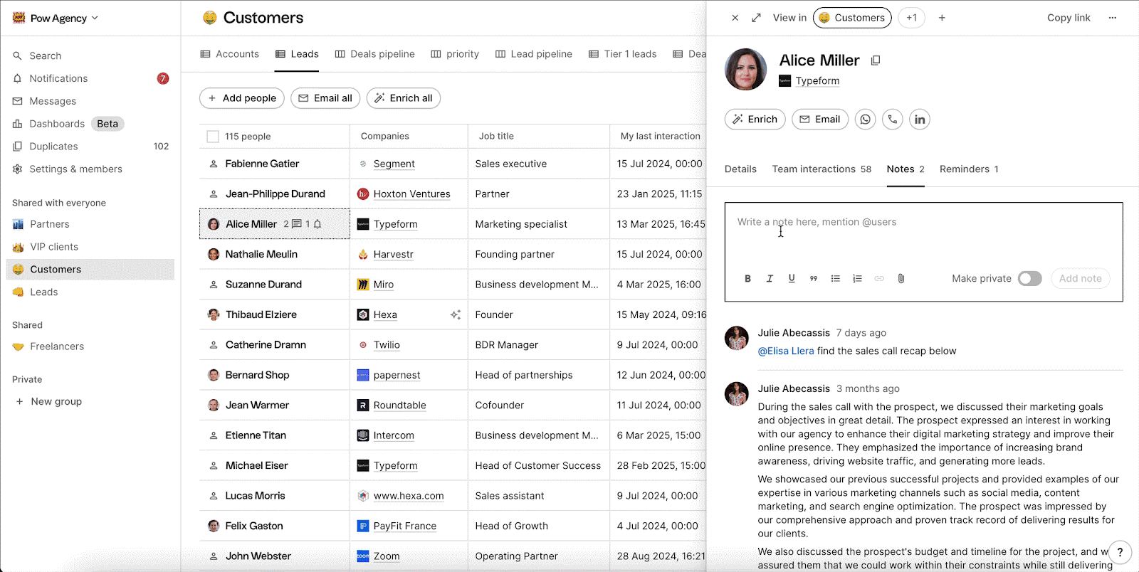Open Details tab of contact
The width and height of the screenshot is (1139, 572).
(740, 169)
